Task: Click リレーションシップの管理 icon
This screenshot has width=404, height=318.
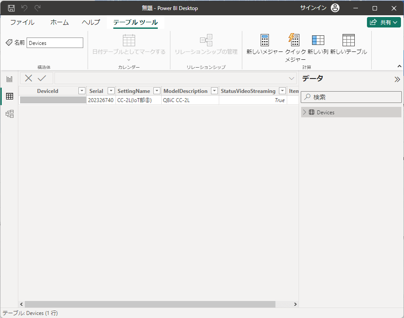Action: coord(206,40)
